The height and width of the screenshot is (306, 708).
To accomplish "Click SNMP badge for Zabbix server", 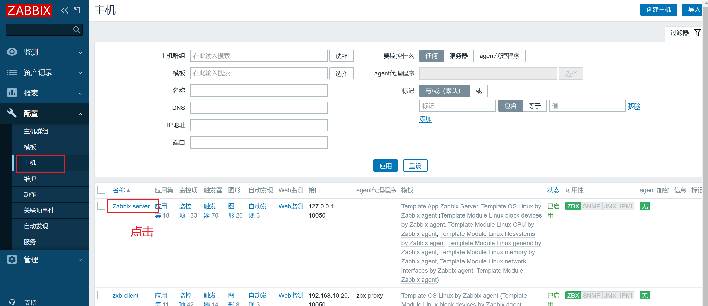I will (591, 206).
